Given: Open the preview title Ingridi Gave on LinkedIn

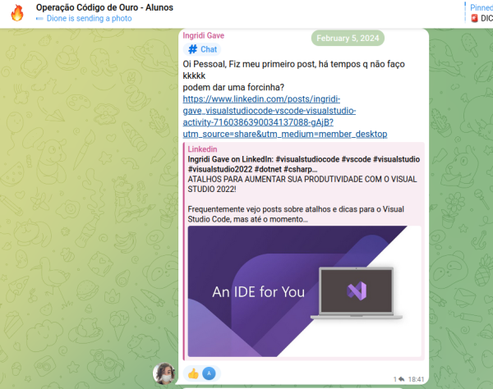Looking at the screenshot, I should pos(303,164).
